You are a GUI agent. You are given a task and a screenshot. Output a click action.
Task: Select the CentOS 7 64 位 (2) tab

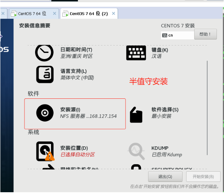89,14
